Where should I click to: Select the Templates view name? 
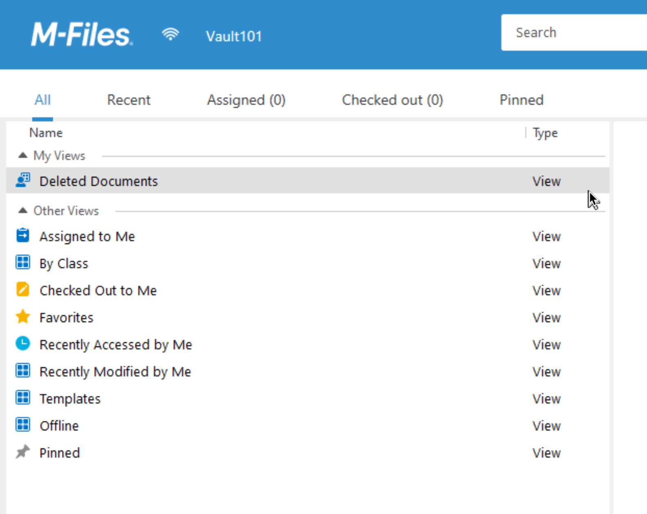point(70,399)
